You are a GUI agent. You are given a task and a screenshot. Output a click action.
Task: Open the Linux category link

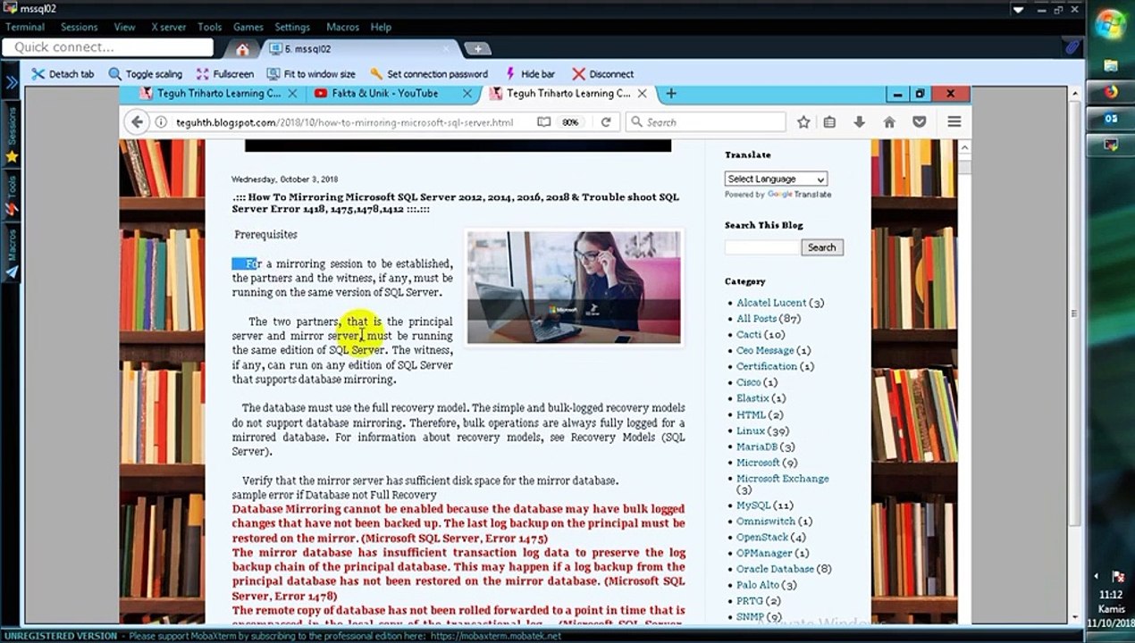point(750,430)
